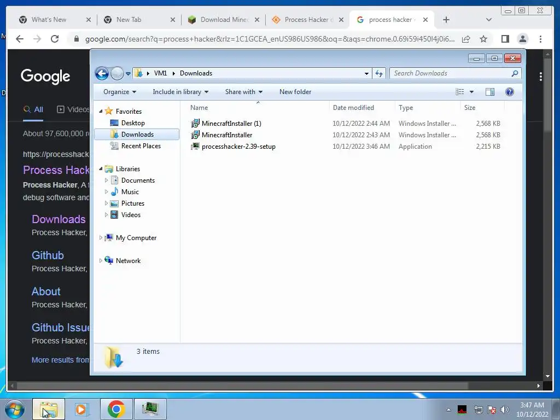Reload the Google page in Chrome
Viewport: 560px width, 420px height.
coord(55,39)
